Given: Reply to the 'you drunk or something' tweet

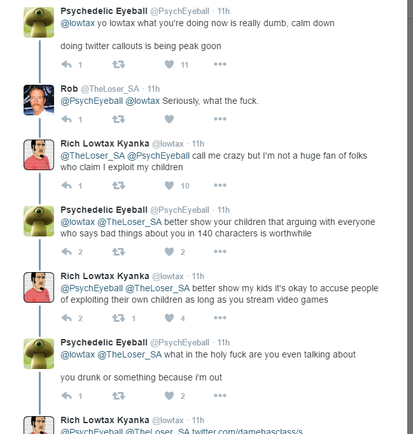Looking at the screenshot, I should pyautogui.click(x=67, y=396).
